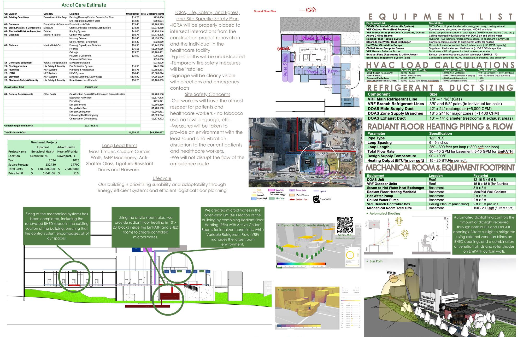Click the green Office Trailer legend swatch
Screen dimensions: 529x337
(272, 199)
